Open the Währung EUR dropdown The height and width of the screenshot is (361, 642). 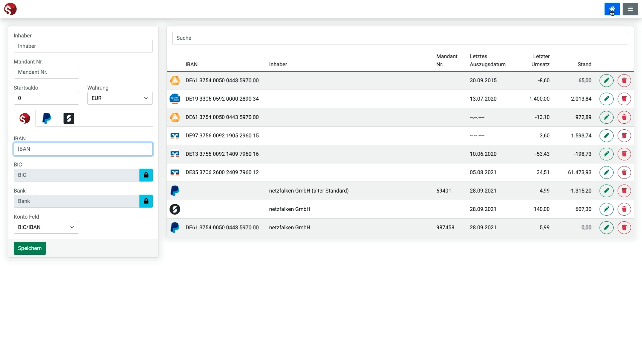pyautogui.click(x=120, y=98)
